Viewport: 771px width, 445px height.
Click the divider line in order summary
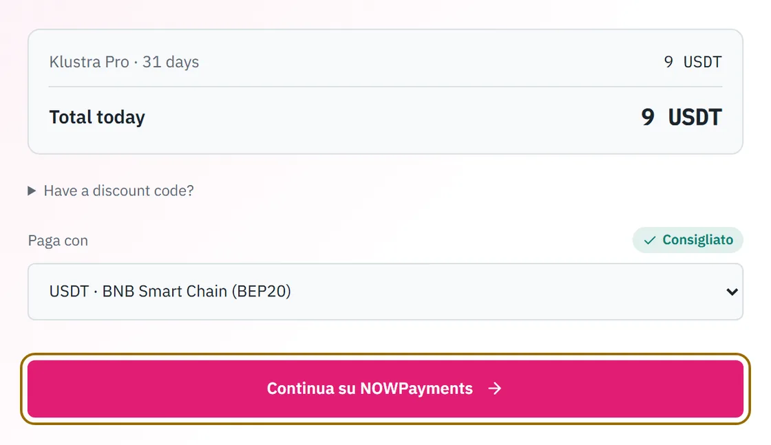[x=385, y=87]
